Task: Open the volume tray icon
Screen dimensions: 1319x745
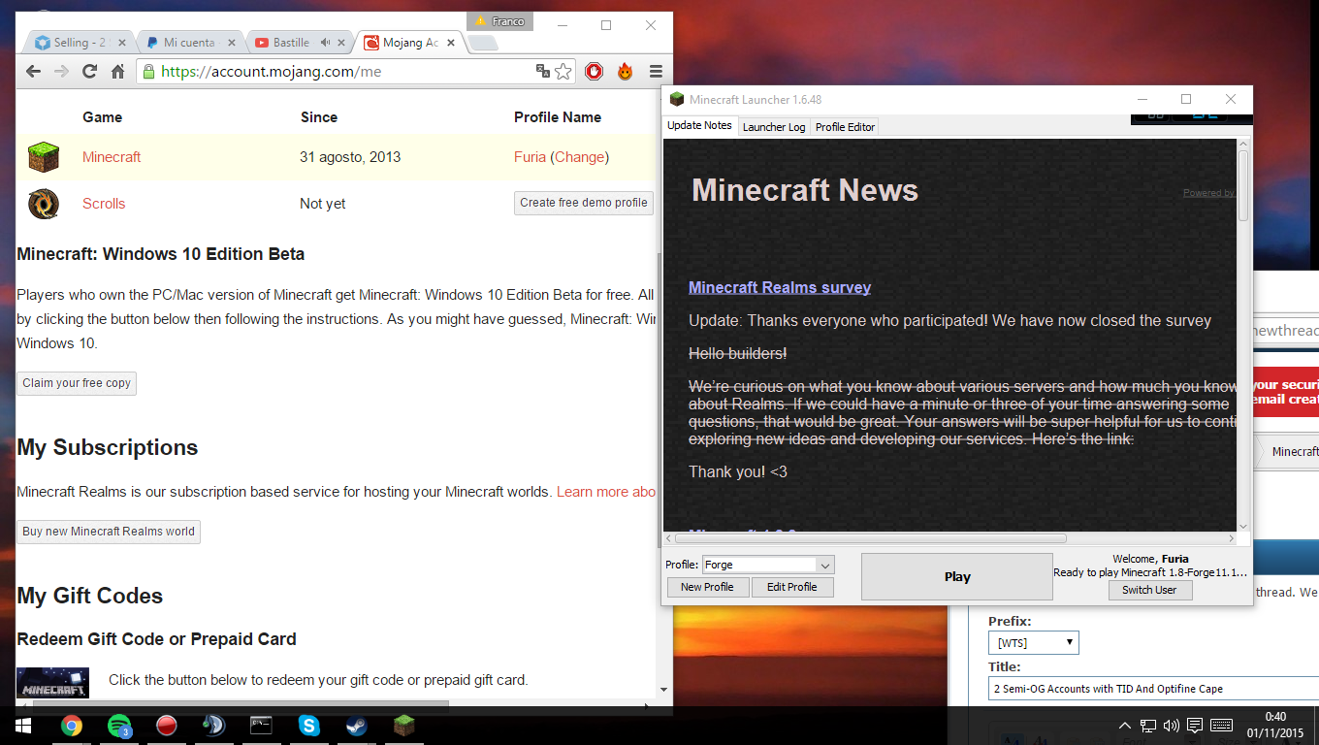Action: point(1171,725)
